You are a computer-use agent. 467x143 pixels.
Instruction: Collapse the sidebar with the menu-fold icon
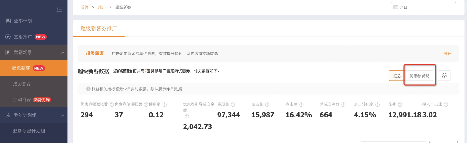pos(59,9)
